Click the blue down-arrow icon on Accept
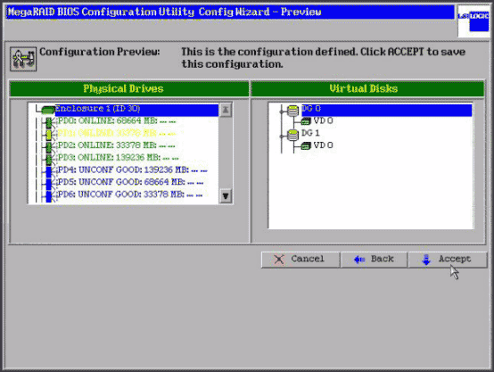The width and height of the screenshot is (494, 372). point(426,260)
